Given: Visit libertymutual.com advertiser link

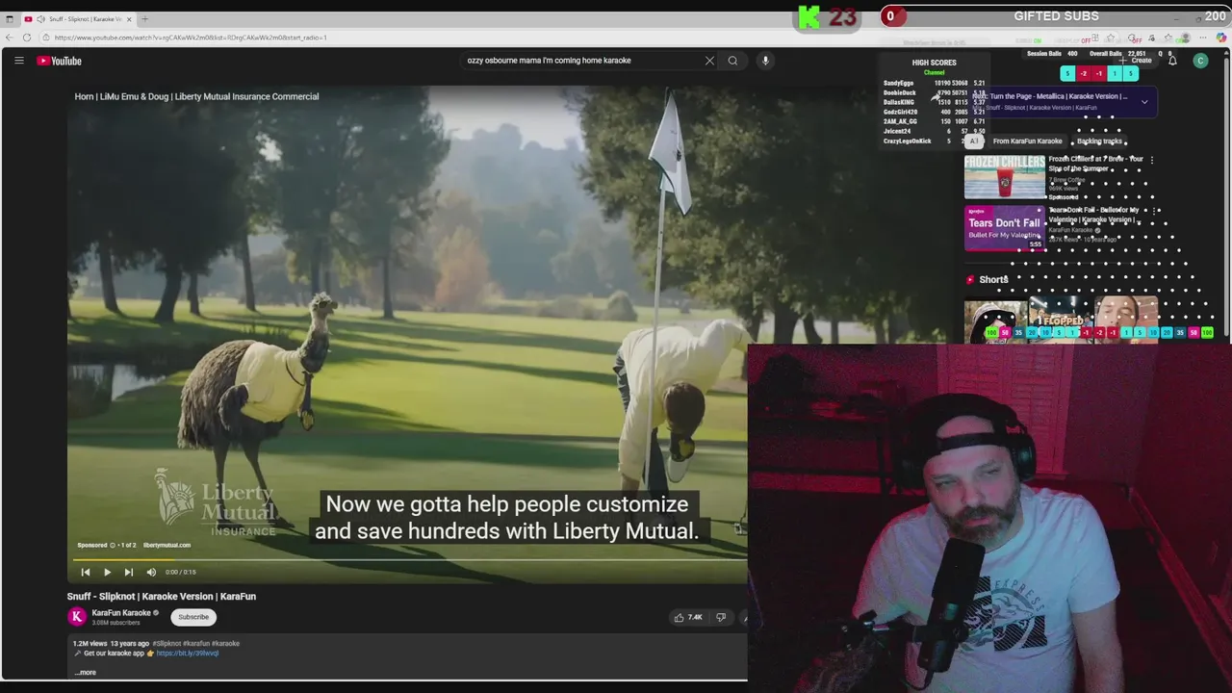Looking at the screenshot, I should [167, 545].
